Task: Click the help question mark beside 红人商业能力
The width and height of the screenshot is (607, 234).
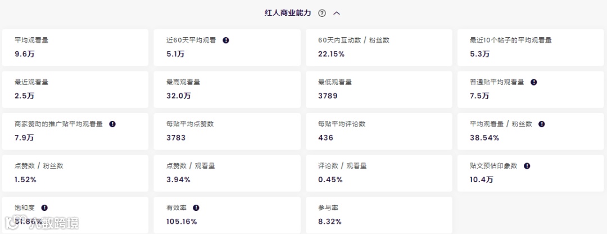Action: coord(322,13)
